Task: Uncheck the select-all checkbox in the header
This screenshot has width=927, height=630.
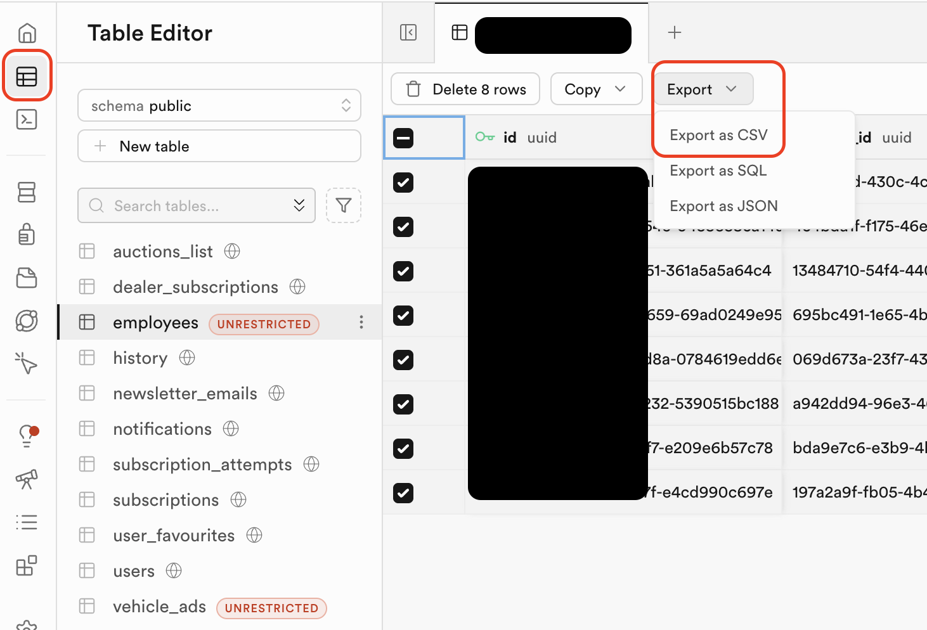Action: click(x=403, y=138)
